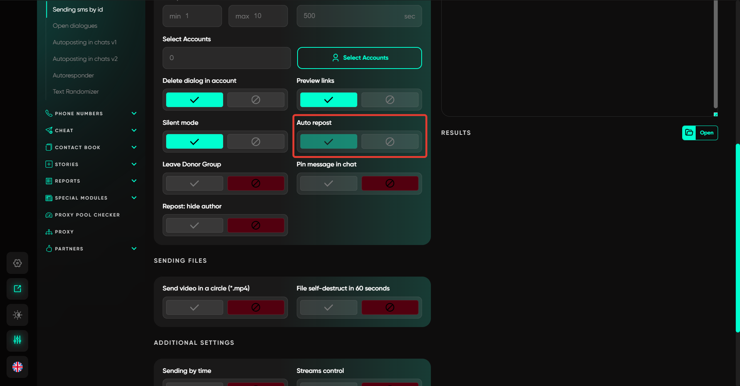Open Autoresponder menu item
The image size is (740, 386).
pos(73,76)
